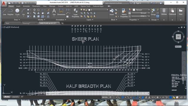The height and width of the screenshot is (106, 188).
Task: Select the Polyline tool
Action: (11, 12)
